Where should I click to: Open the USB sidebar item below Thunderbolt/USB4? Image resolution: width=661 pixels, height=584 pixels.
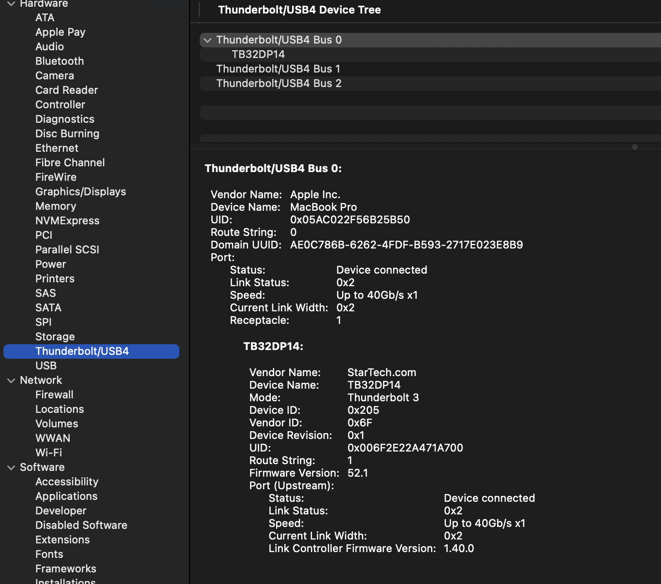[46, 366]
